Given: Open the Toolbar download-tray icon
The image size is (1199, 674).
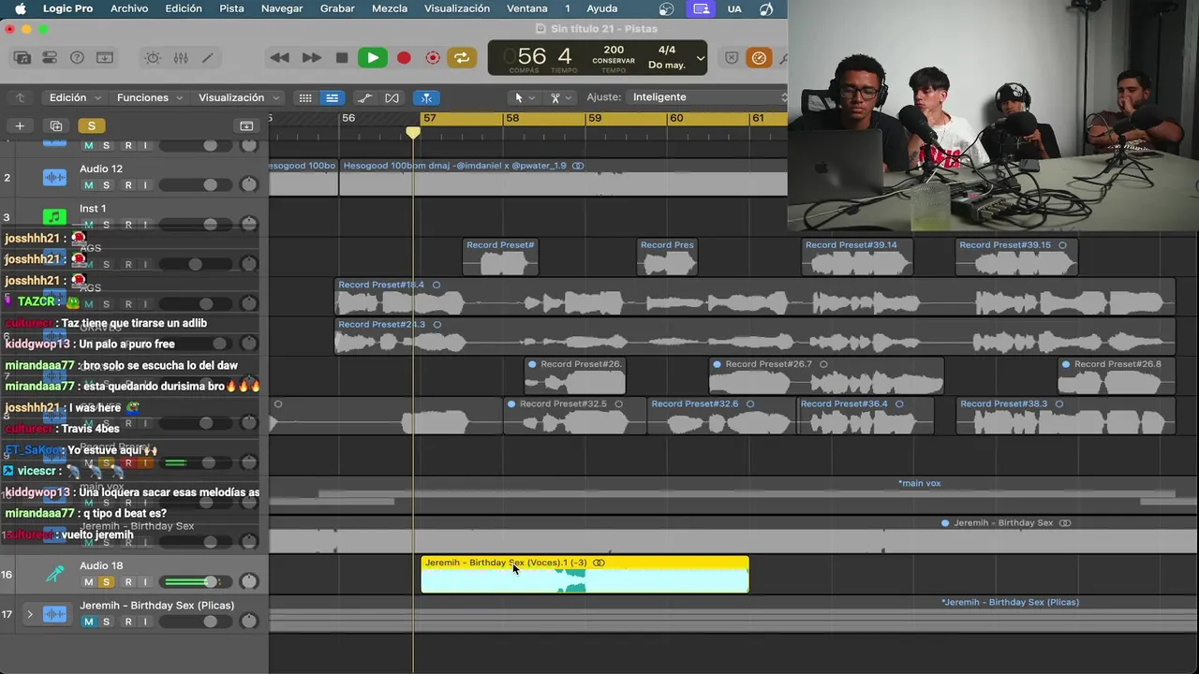Looking at the screenshot, I should [105, 58].
